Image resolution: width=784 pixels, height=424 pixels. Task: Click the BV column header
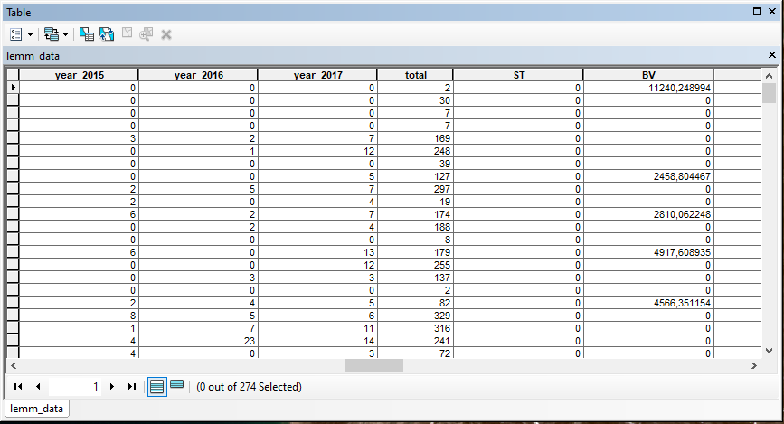tap(648, 75)
